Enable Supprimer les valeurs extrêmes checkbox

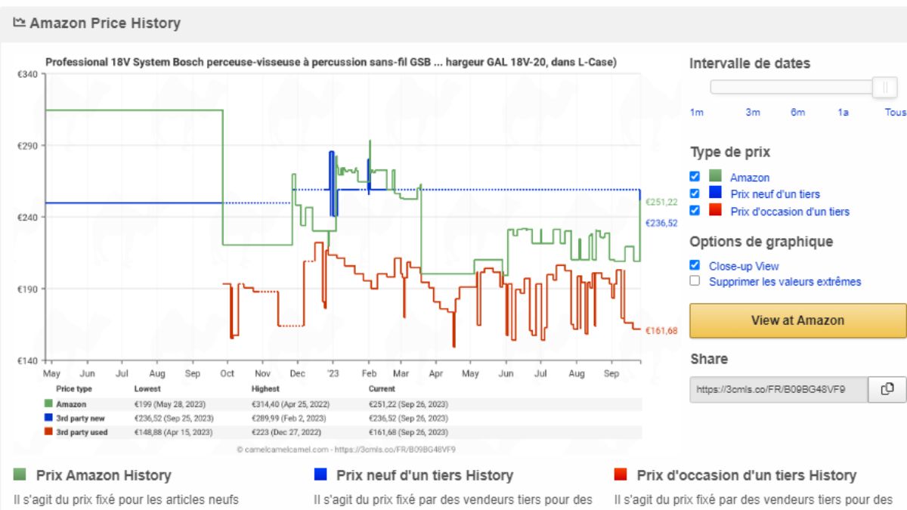point(695,281)
